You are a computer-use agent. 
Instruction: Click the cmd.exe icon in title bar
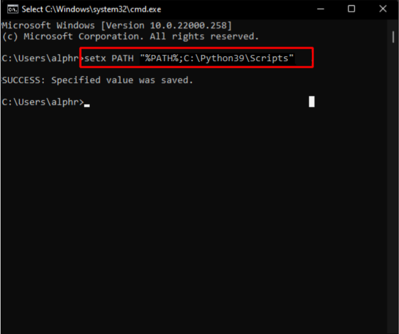pyautogui.click(x=12, y=9)
